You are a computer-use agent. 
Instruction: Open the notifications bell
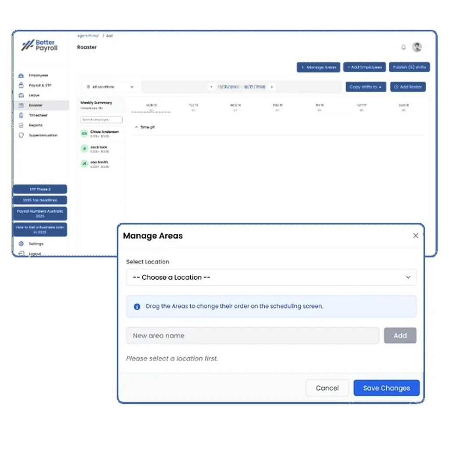(x=403, y=47)
